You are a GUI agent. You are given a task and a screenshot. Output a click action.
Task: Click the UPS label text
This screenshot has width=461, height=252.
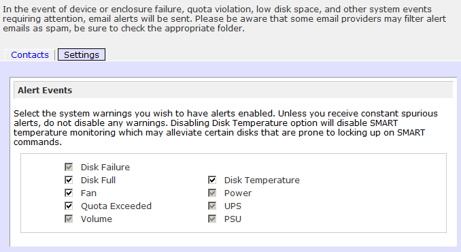233,206
